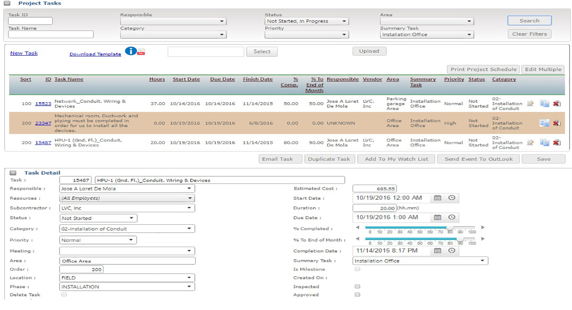Click the New Task link
572x310 pixels.
pos(24,53)
